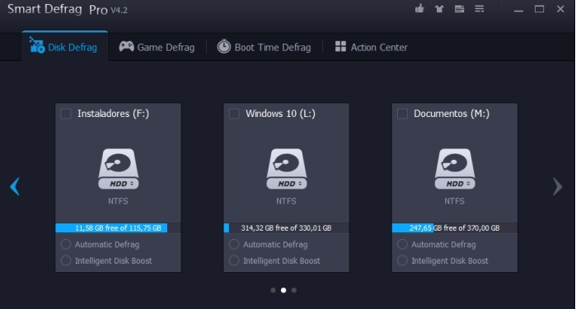
Task: Enable Automatic Defrag for Instaladores (F:)
Action: (66, 245)
